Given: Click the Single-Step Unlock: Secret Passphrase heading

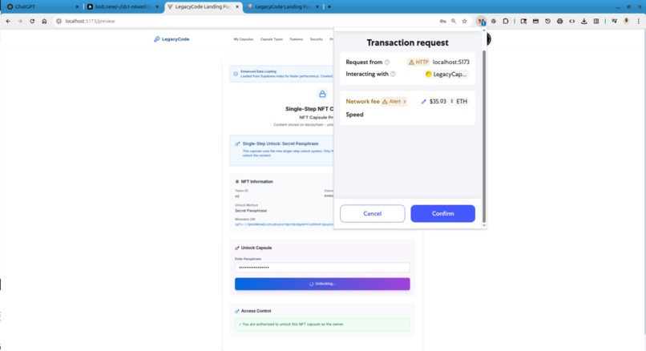Looking at the screenshot, I should tap(281, 143).
